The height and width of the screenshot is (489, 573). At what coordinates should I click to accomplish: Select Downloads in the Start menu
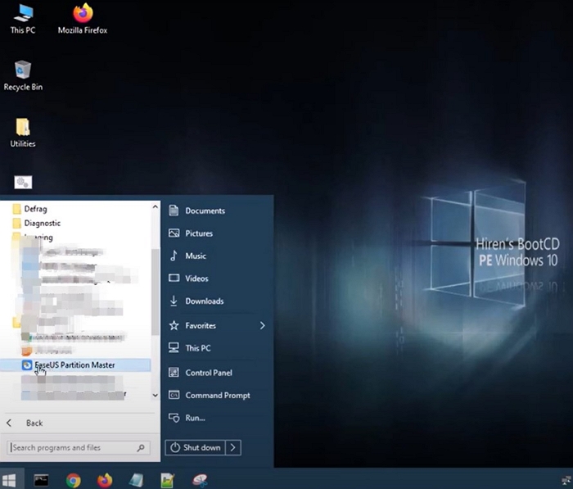click(x=204, y=301)
